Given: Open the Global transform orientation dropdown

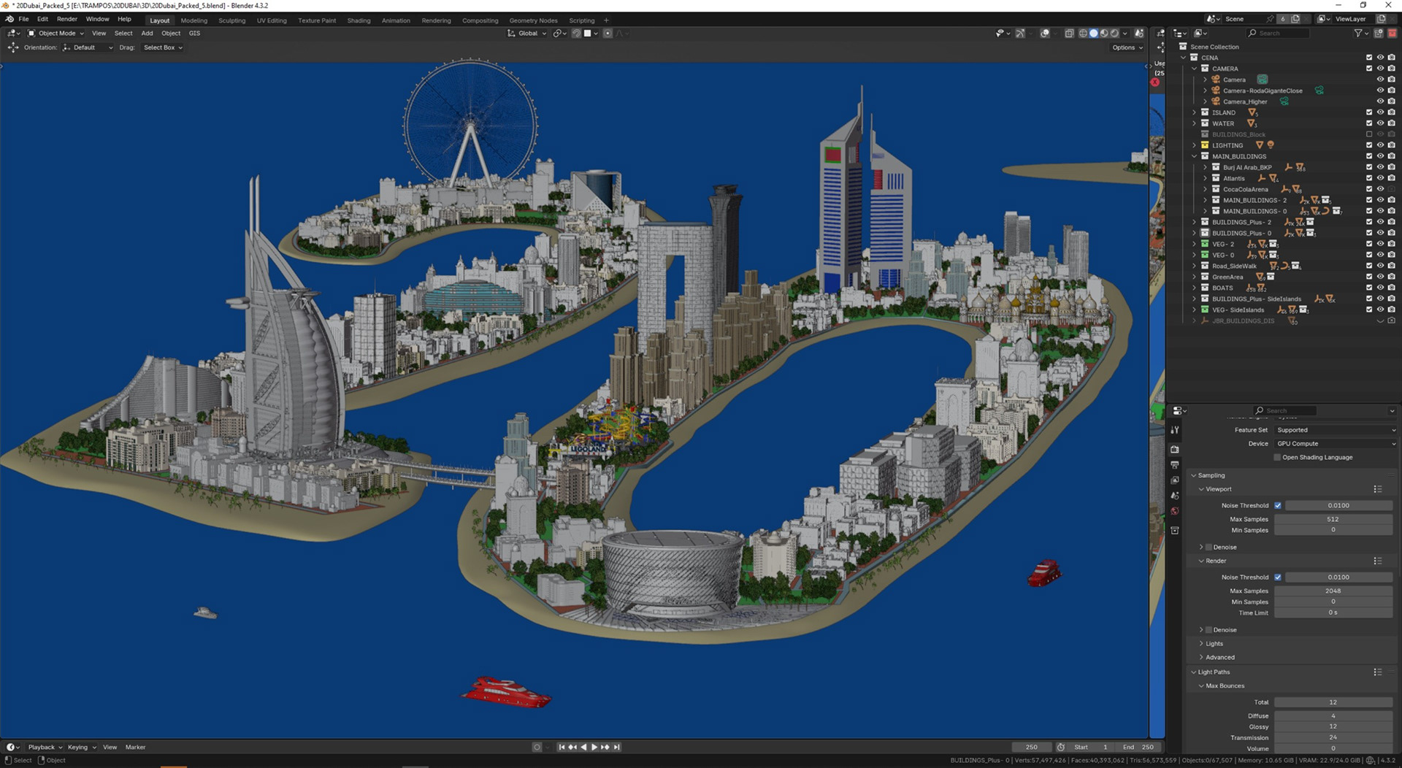Looking at the screenshot, I should (526, 33).
